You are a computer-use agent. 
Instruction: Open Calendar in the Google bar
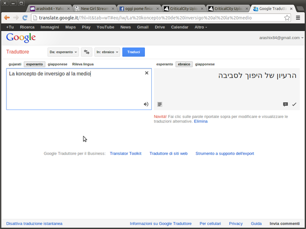[x=180, y=27]
